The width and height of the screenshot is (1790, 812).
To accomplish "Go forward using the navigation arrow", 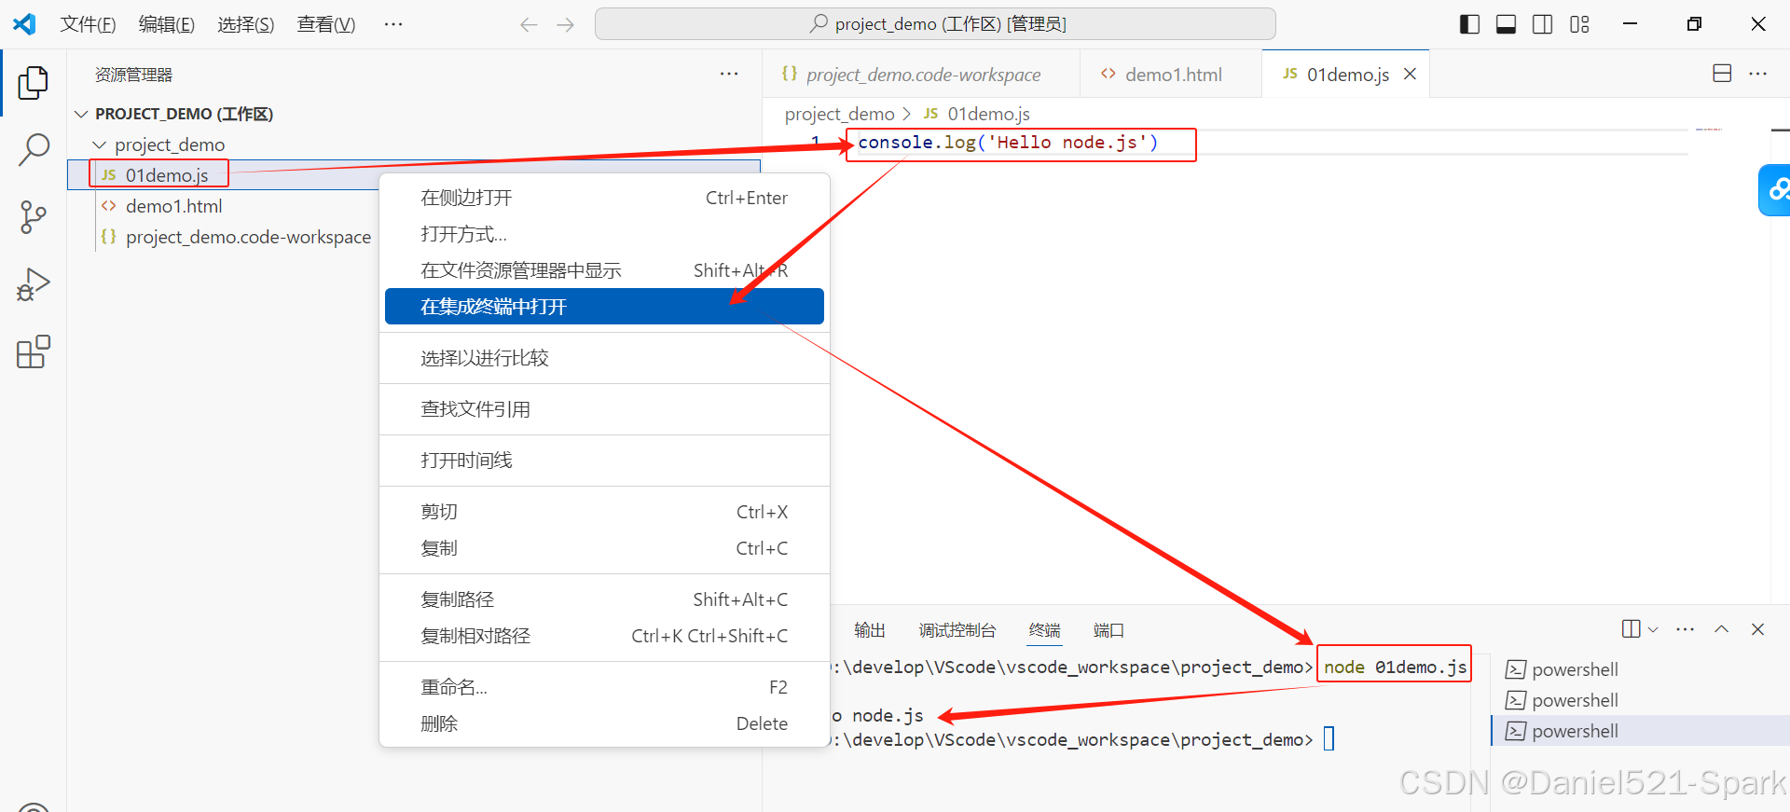I will pyautogui.click(x=565, y=25).
